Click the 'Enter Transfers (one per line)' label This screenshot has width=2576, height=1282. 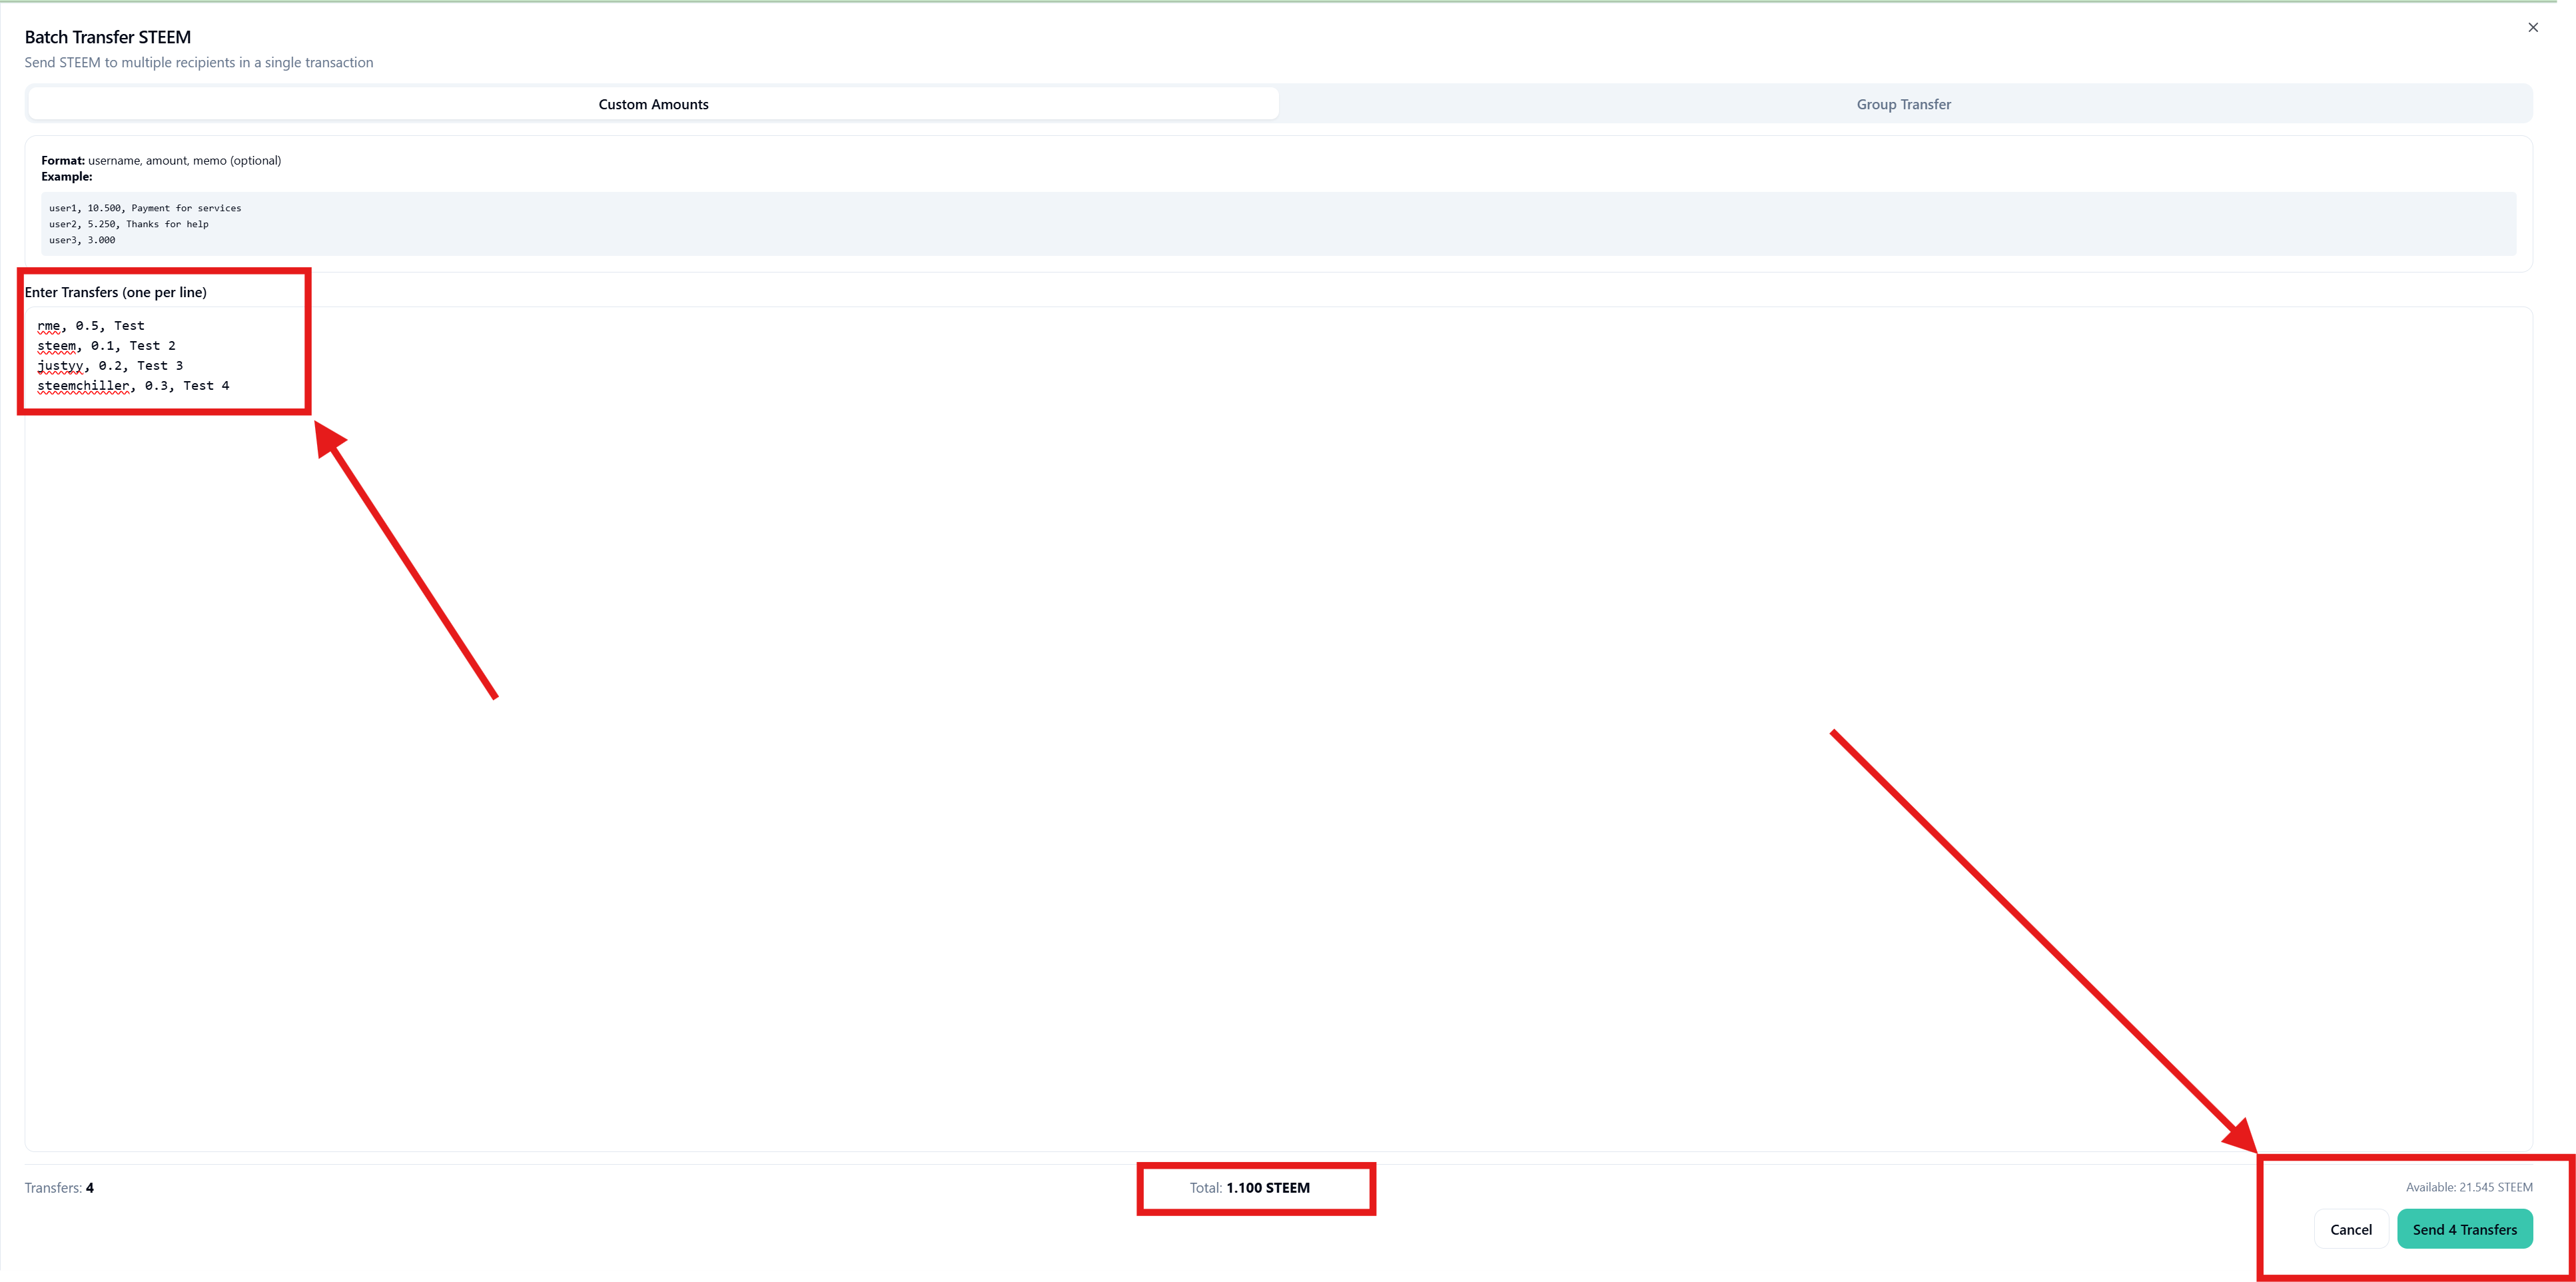click(x=116, y=292)
